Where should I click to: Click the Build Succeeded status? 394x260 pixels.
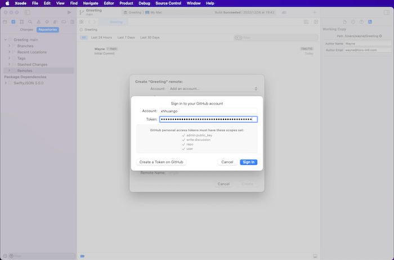(244, 12)
